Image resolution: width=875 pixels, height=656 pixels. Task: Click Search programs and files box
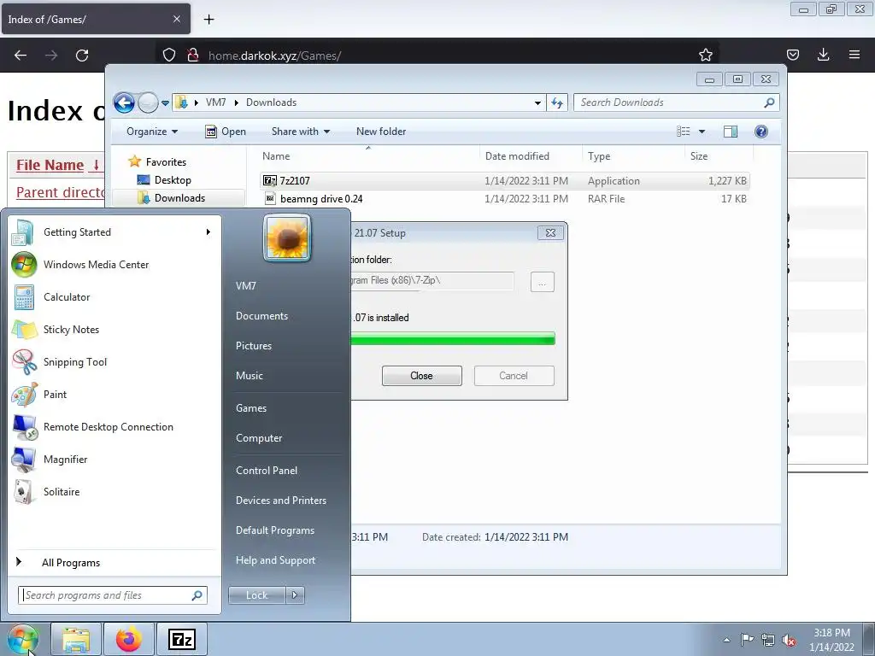click(113, 595)
